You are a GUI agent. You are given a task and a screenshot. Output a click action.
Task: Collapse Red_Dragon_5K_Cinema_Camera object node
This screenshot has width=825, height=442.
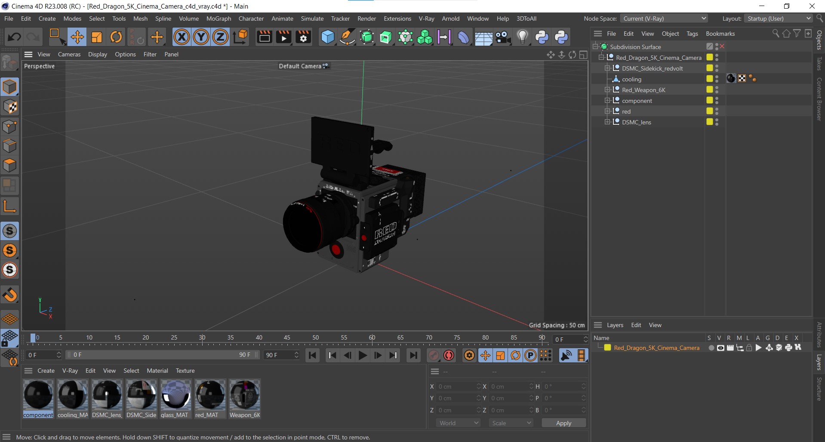pyautogui.click(x=601, y=57)
